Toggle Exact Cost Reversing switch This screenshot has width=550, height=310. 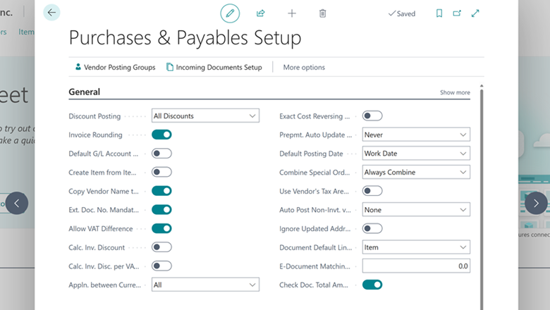click(x=372, y=116)
